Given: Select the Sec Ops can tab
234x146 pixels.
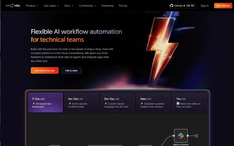Looking at the screenshot, I should pos(82,102).
